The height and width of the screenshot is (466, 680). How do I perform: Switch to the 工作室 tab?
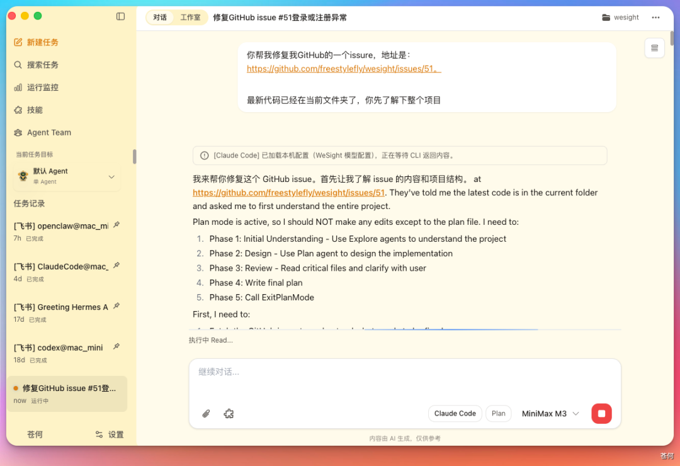tap(190, 18)
